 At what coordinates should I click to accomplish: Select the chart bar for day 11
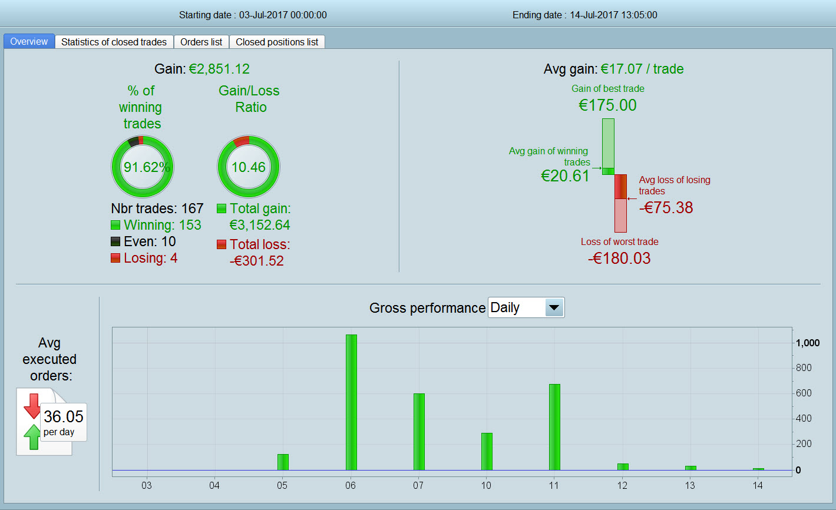point(554,427)
